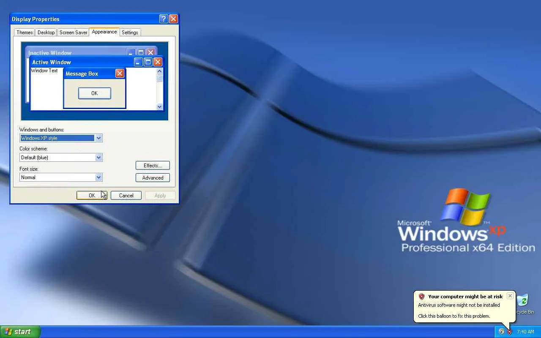
Task: Close the Display Properties dialog
Action: point(173,19)
